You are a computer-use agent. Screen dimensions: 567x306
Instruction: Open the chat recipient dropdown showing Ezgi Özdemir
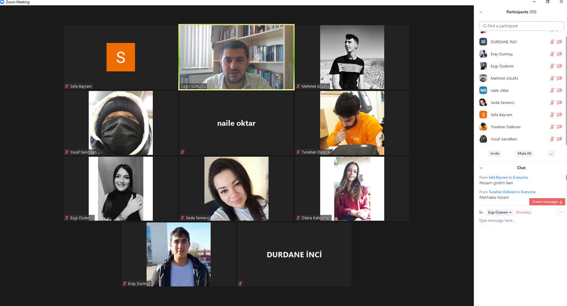(x=500, y=212)
